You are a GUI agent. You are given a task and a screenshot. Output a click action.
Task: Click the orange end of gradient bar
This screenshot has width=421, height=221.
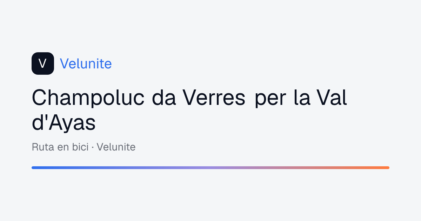[385, 168]
